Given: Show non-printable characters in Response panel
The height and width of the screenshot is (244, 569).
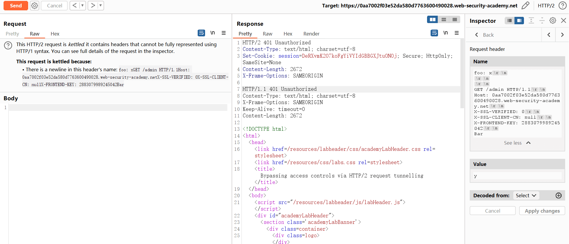Looking at the screenshot, I should pyautogui.click(x=445, y=33).
